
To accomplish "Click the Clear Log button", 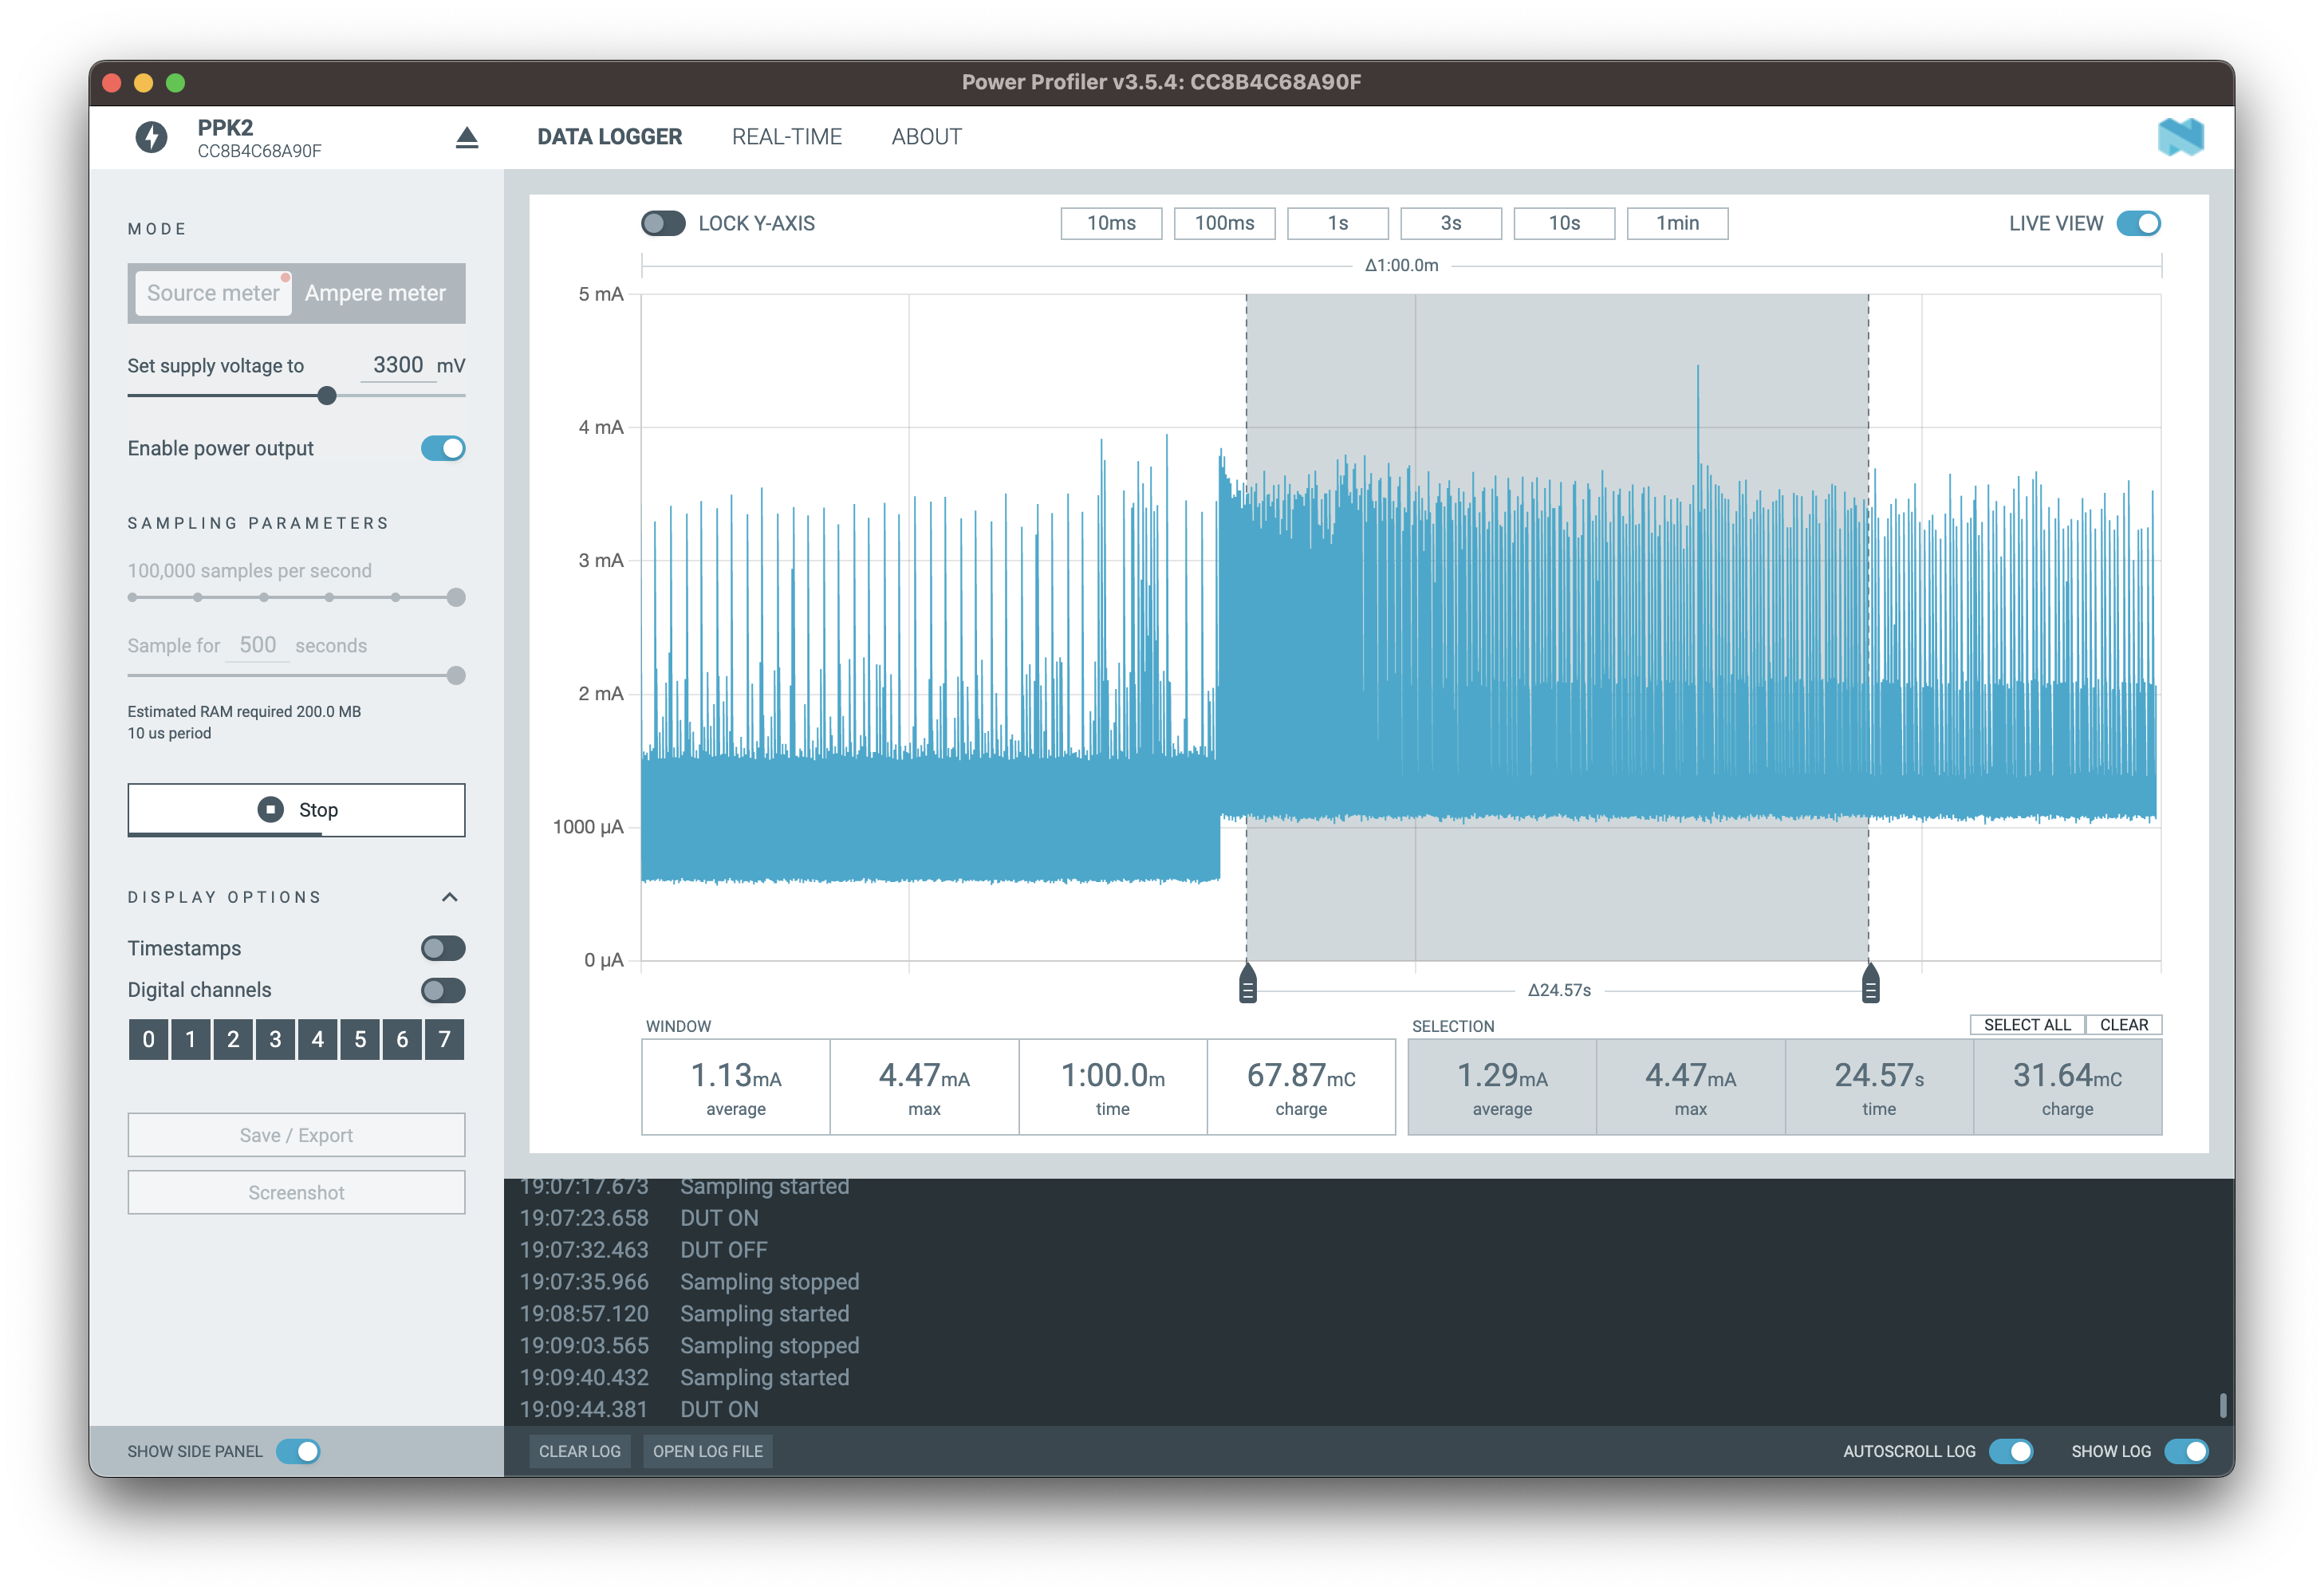I will click(579, 1451).
